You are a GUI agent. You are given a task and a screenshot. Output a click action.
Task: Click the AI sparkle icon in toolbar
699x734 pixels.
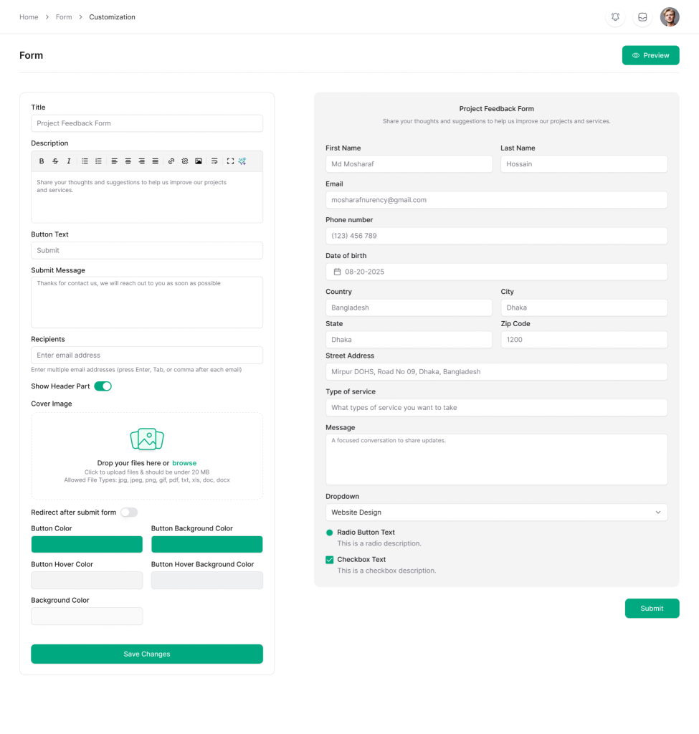click(242, 161)
